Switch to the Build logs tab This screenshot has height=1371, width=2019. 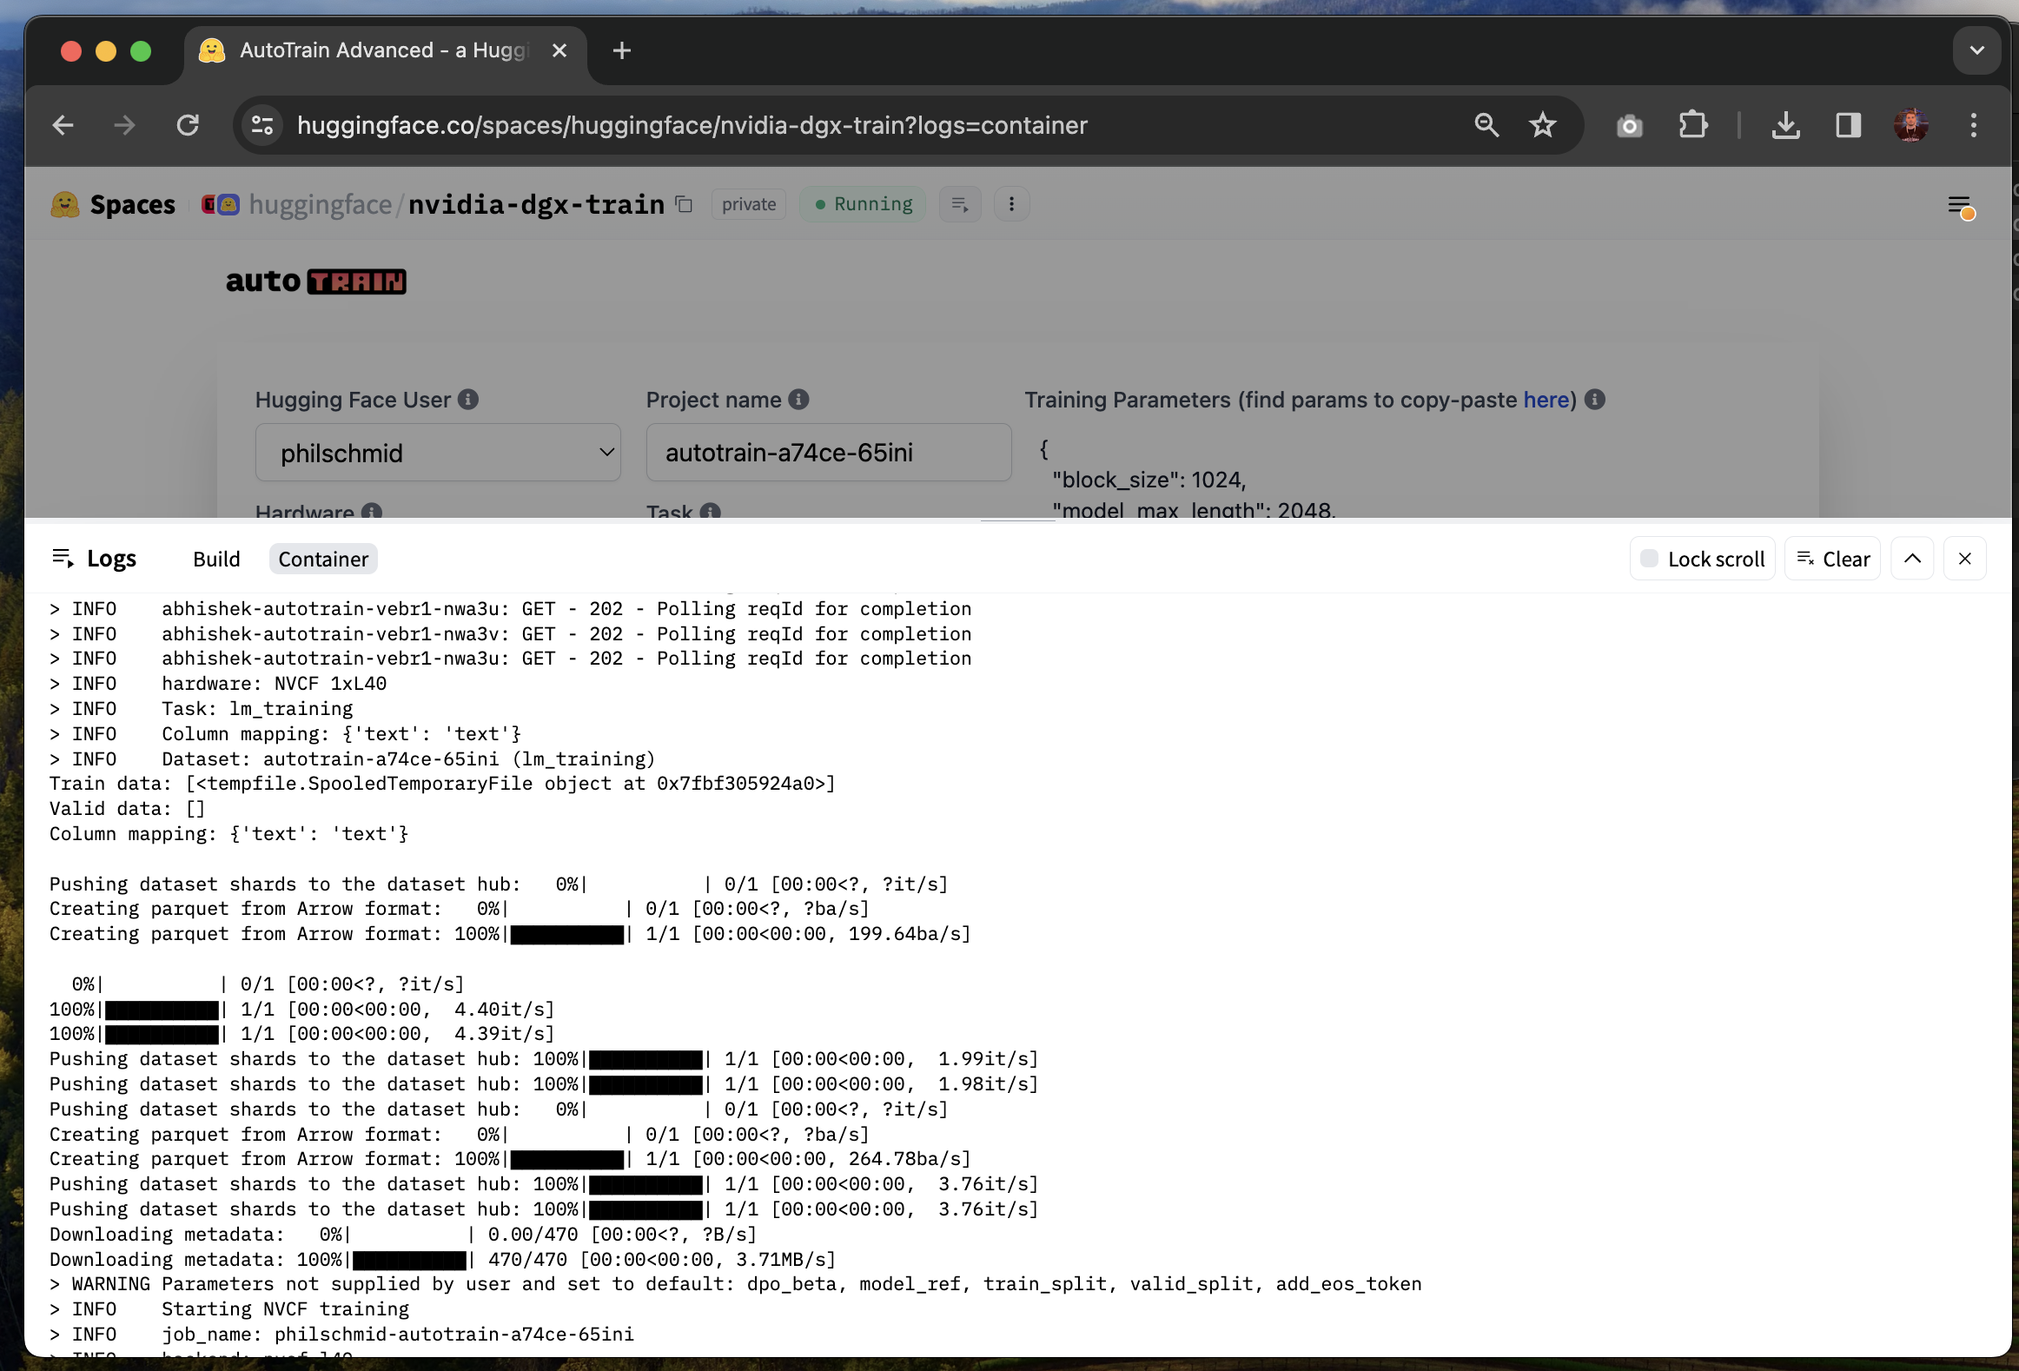point(216,559)
